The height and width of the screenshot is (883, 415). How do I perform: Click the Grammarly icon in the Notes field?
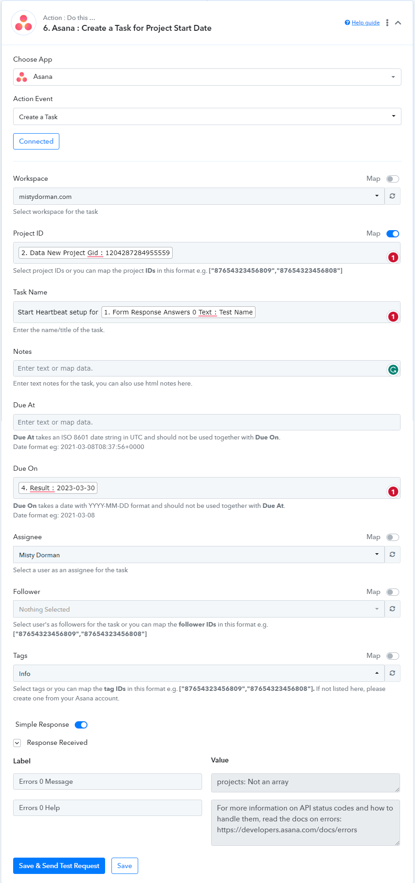coord(393,370)
